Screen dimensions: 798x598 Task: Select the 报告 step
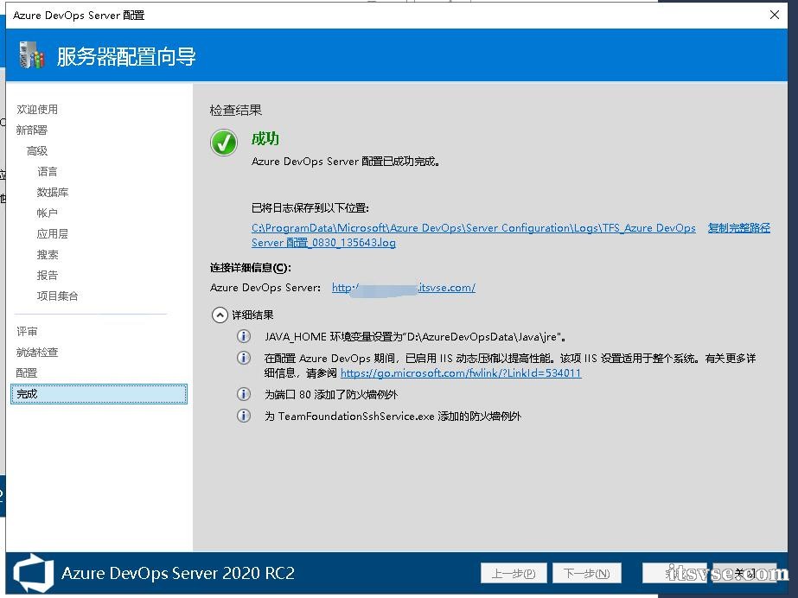[x=48, y=276]
